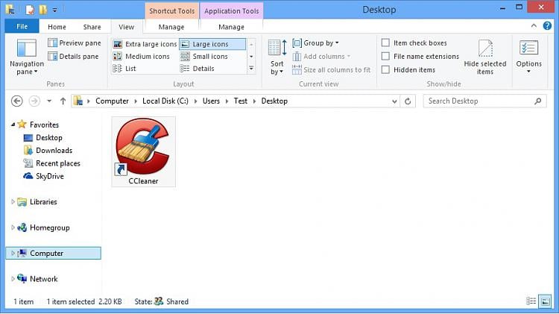Toggle the Preview pane
This screenshot has width=559, height=314.
coord(75,43)
